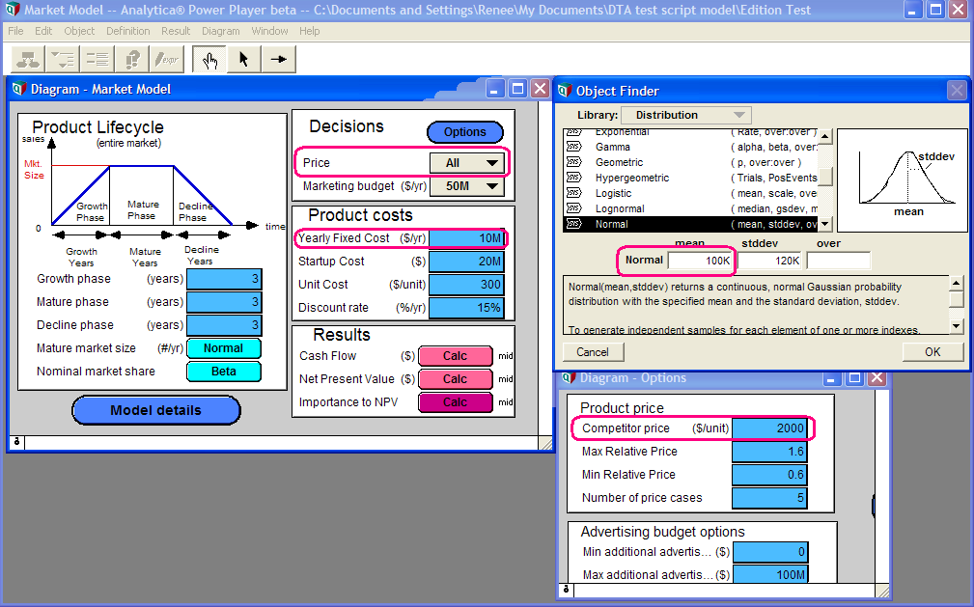
Task: Click the expression definition toolbar icon
Action: 166,60
